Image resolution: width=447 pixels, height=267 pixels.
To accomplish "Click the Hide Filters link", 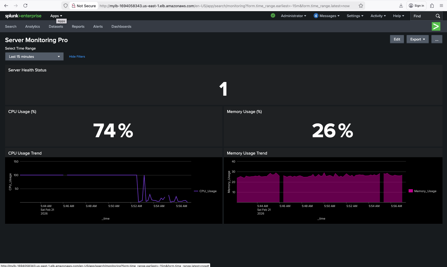I will [x=77, y=56].
